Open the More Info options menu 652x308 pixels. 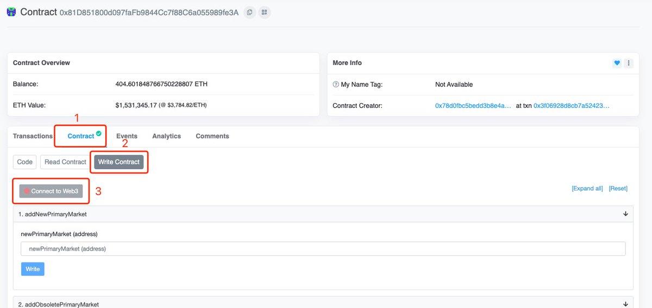pyautogui.click(x=629, y=63)
